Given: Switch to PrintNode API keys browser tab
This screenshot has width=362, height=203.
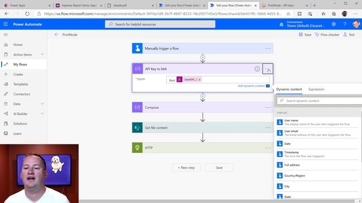Looking at the screenshot, I should click(x=285, y=5).
